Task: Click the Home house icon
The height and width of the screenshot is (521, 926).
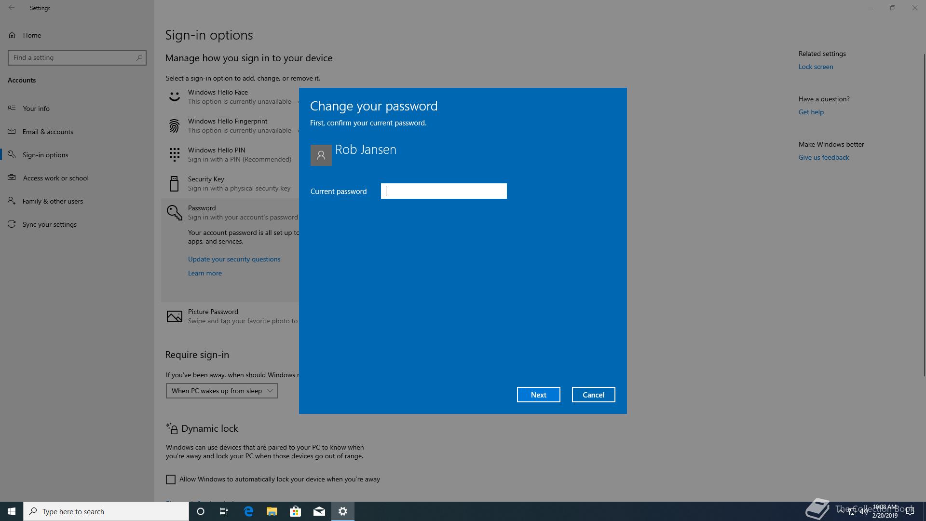Action: tap(12, 35)
